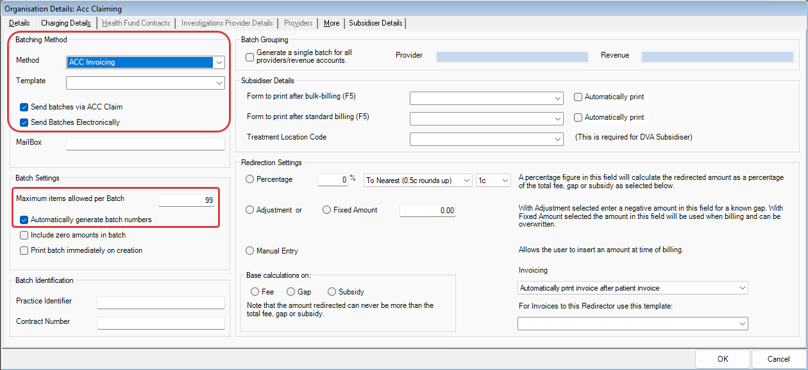Click the Revenue field in Batch Grouping
The height and width of the screenshot is (370, 808).
point(718,57)
